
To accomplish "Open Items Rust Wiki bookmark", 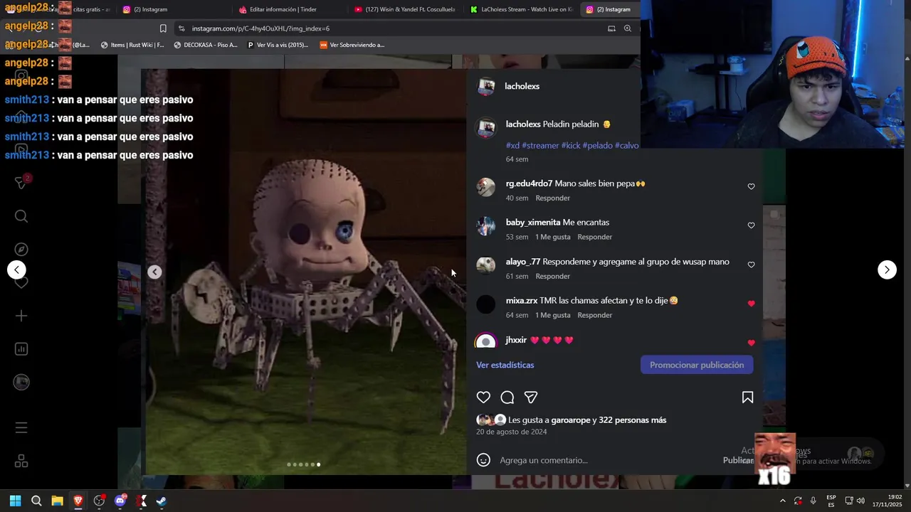I will 132,45.
